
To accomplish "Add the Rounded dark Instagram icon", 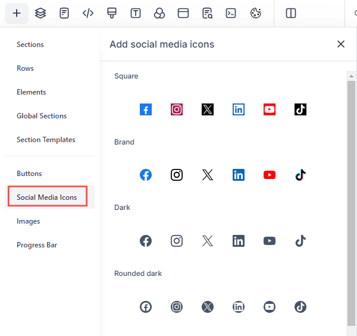I will point(177,307).
